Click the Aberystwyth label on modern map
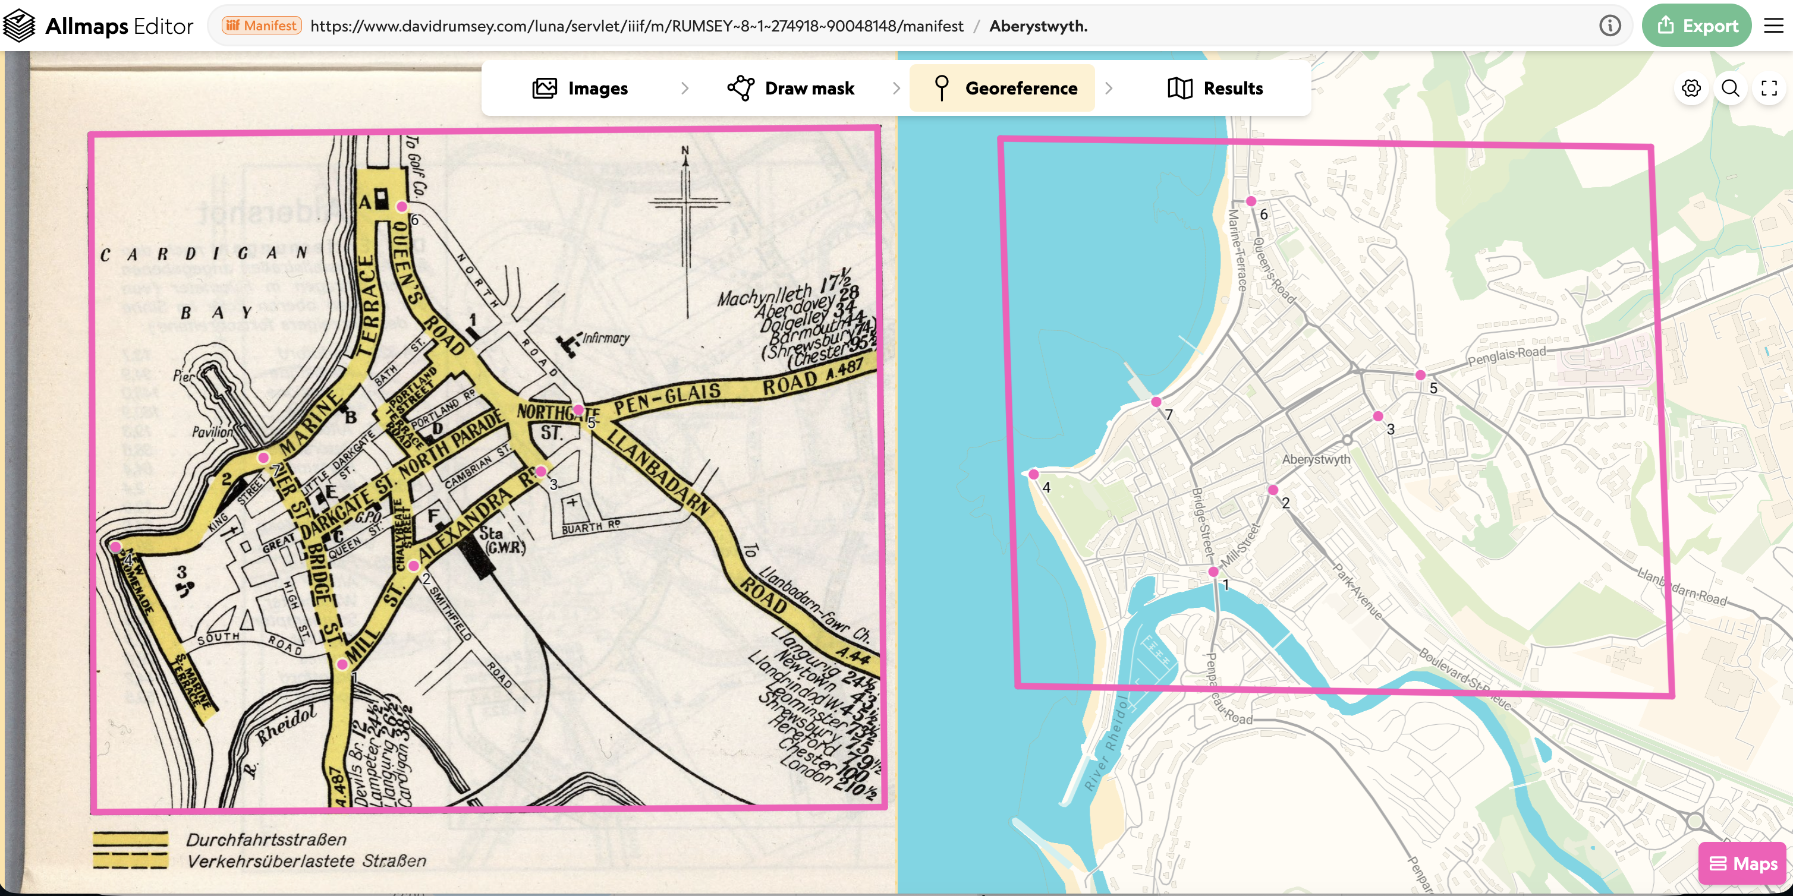Image resolution: width=1793 pixels, height=896 pixels. [x=1316, y=459]
